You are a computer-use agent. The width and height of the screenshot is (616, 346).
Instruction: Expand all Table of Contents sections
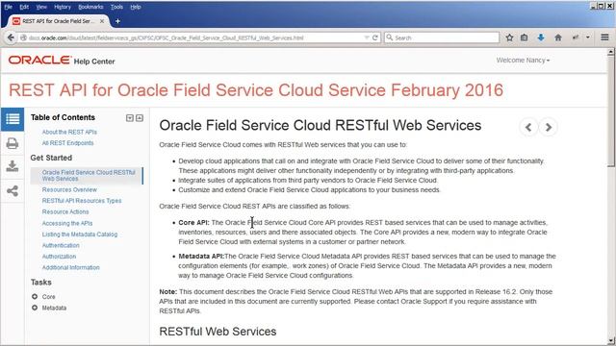tap(130, 118)
